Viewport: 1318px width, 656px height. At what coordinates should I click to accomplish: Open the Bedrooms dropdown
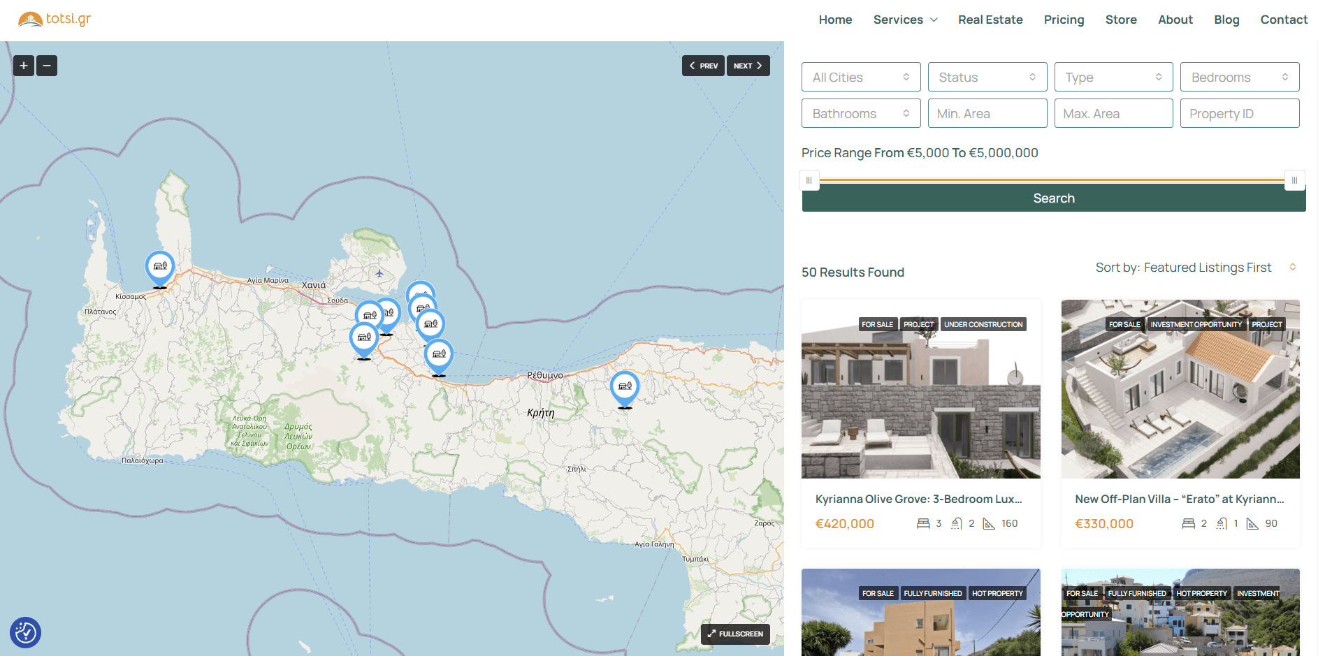point(1240,77)
